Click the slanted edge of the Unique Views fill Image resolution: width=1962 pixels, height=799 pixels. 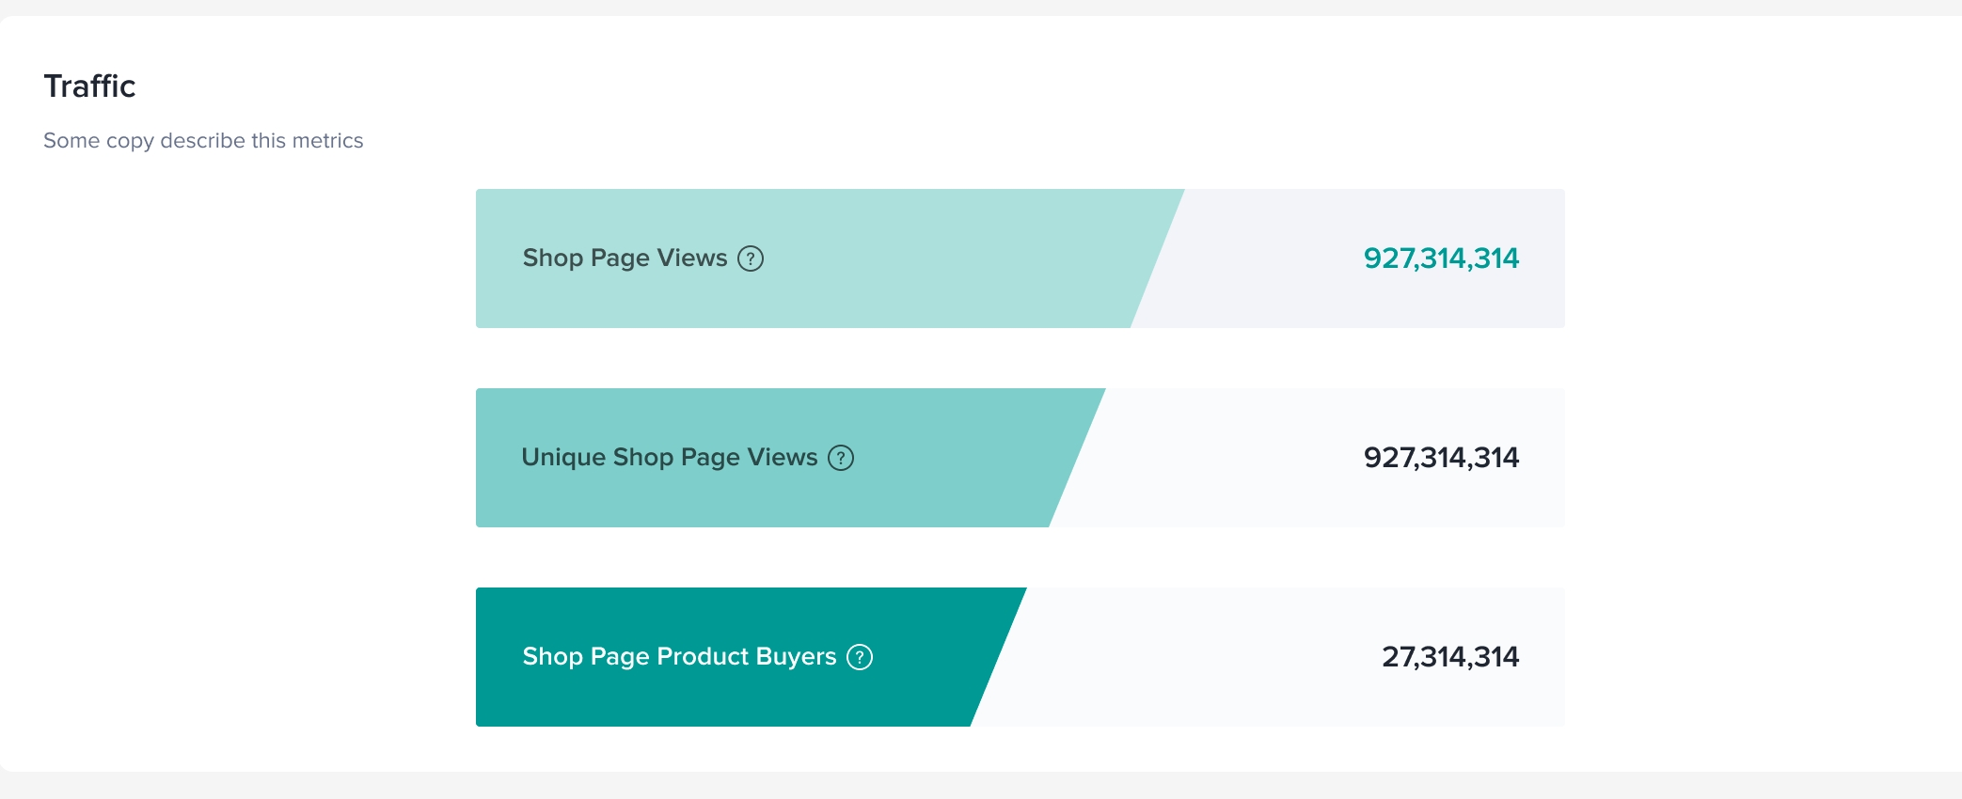tap(1078, 458)
